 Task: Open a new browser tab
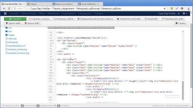[105, 4]
